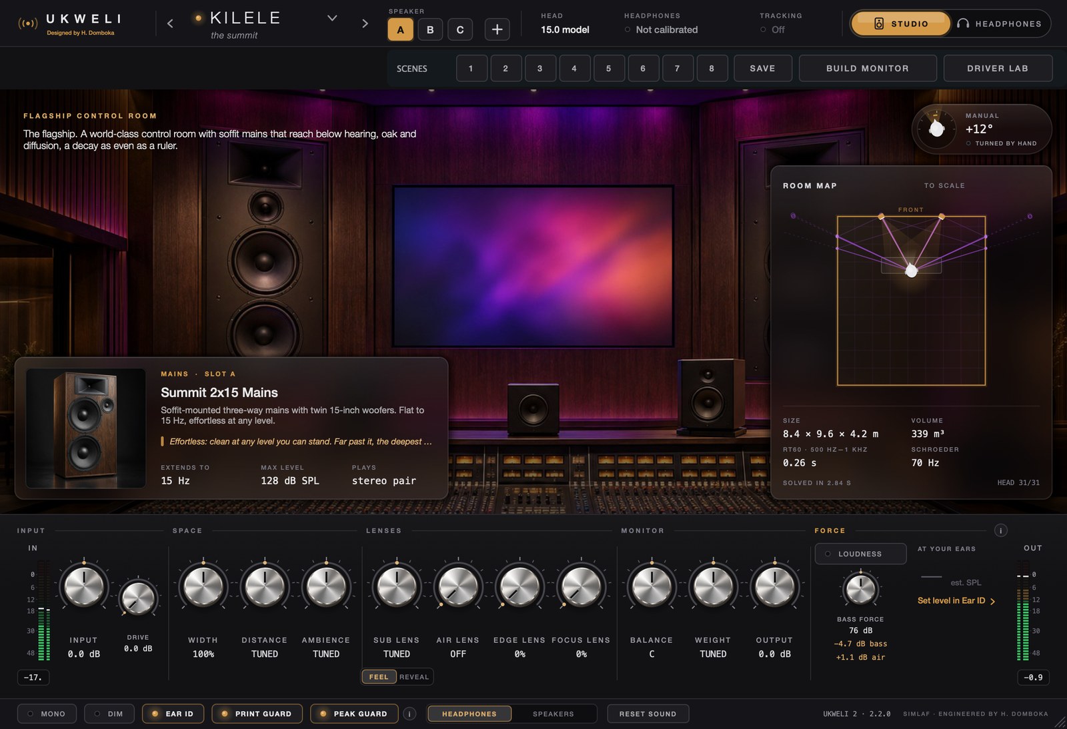This screenshot has height=729, width=1067.
Task: Select speaker slot B
Action: pyautogui.click(x=430, y=29)
